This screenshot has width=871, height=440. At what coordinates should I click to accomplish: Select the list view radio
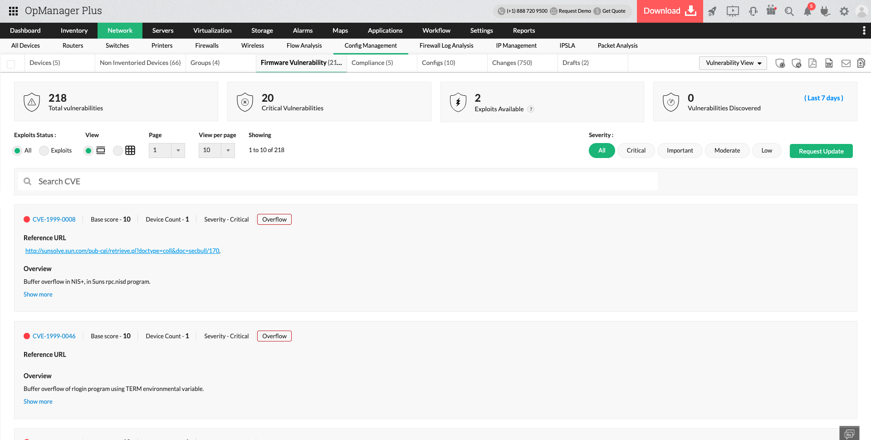(x=88, y=151)
